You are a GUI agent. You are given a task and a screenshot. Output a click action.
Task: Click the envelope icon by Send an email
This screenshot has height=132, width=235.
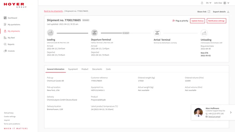(207, 116)
